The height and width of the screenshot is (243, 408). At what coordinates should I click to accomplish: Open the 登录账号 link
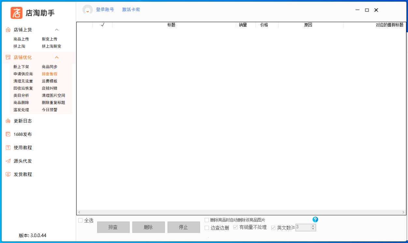point(105,9)
